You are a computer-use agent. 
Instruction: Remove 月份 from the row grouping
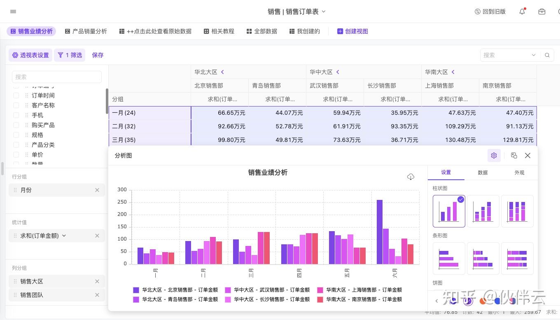coord(97,190)
